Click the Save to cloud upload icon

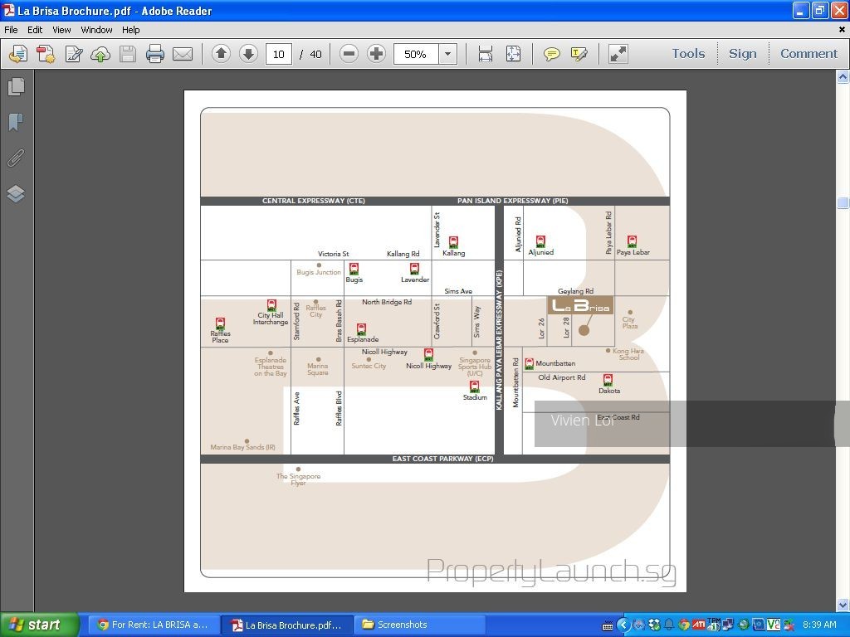pyautogui.click(x=100, y=54)
